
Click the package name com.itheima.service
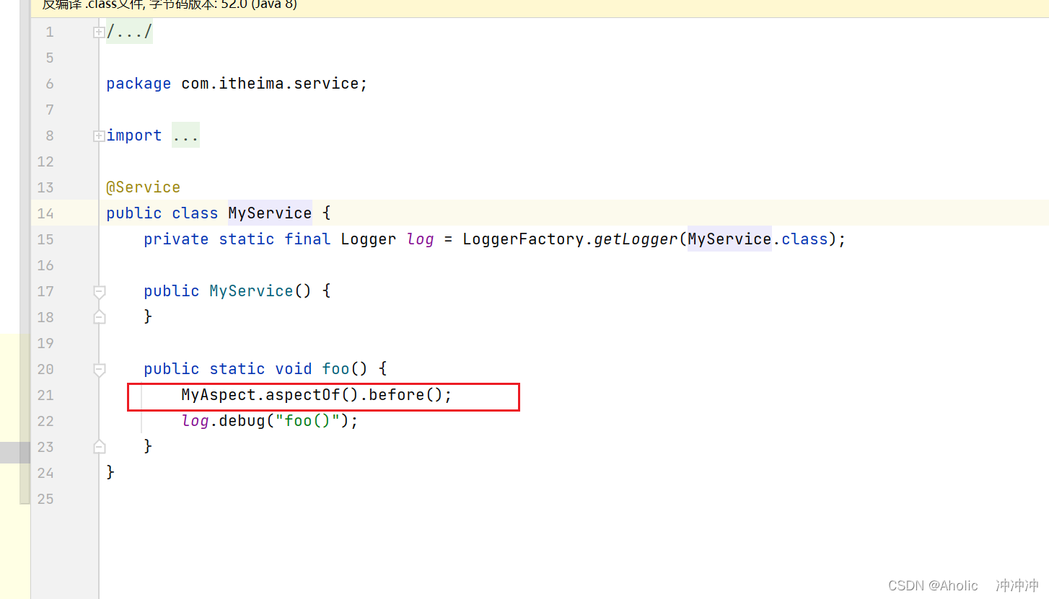[270, 84]
